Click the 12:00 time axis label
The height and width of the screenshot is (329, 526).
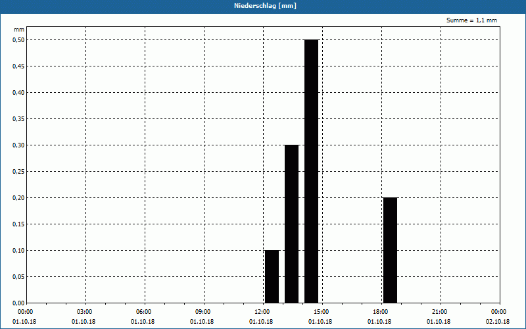[264, 312]
